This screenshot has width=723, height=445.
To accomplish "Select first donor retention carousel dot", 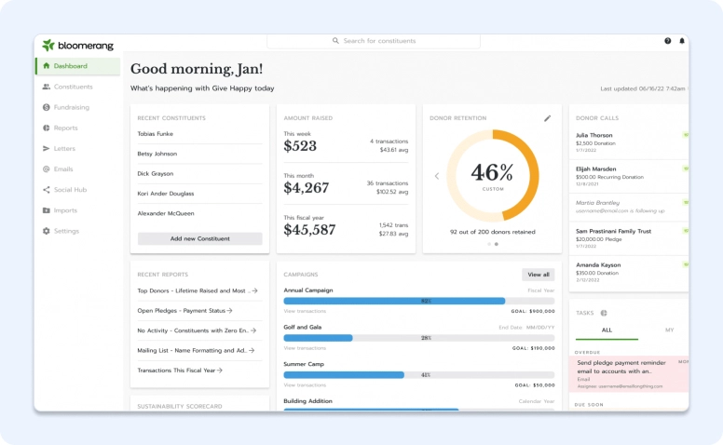I will point(489,244).
